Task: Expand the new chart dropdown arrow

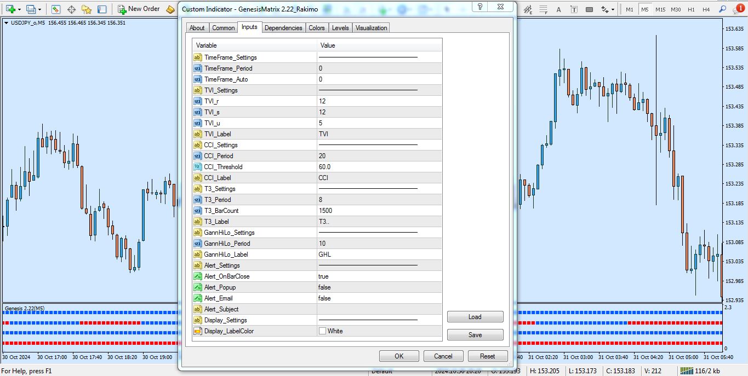Action: [20, 10]
